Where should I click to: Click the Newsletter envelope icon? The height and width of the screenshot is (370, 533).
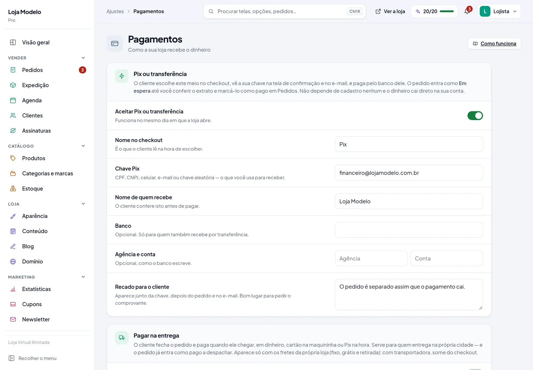pyautogui.click(x=13, y=319)
